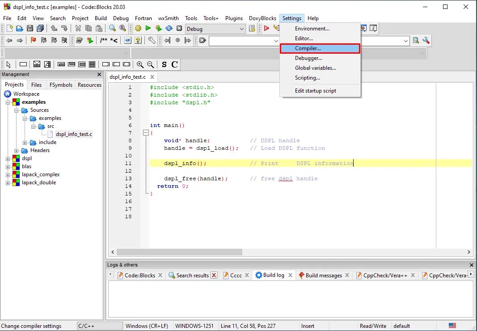Start debugging with the red play icon
Viewport: 477px width, 331px height.
pos(267,28)
